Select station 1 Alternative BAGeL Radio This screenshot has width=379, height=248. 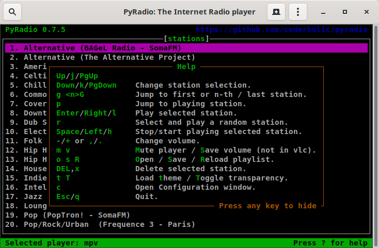[186, 48]
